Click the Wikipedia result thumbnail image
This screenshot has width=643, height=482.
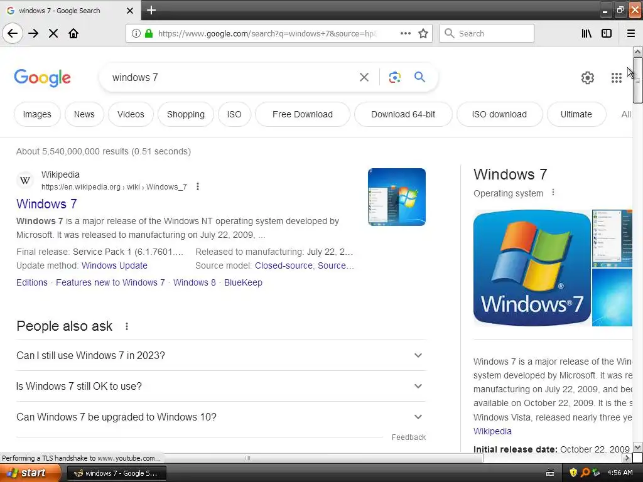click(397, 196)
